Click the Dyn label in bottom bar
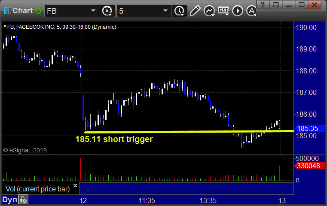This screenshot has height=206, width=327. pos(9,200)
